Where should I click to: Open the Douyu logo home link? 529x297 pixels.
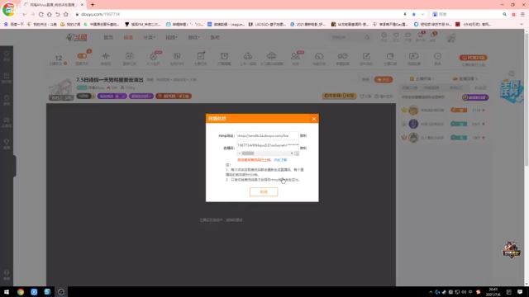point(77,37)
